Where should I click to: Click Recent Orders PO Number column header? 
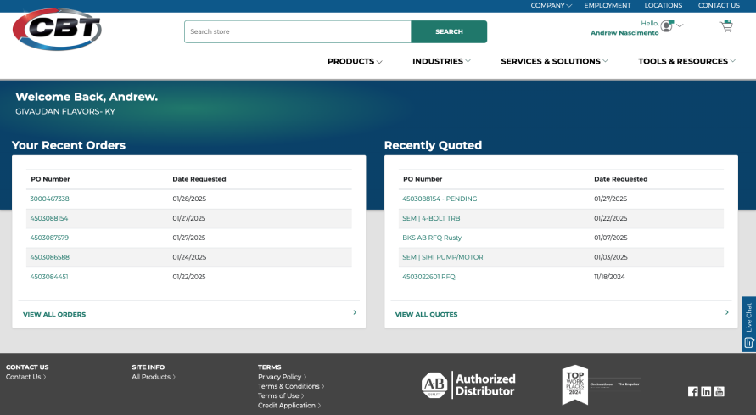[51, 179]
